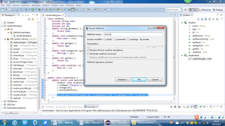The height and width of the screenshot is (126, 225).
Task: Expand the TDDDemo project
Action: tap(2, 101)
